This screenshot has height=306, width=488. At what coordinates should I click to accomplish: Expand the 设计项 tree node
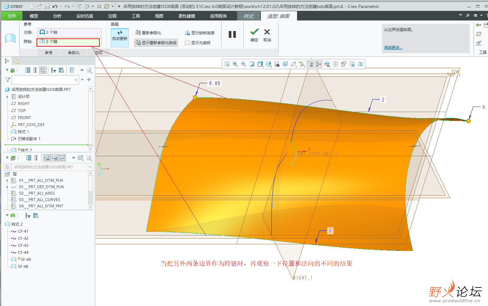tap(7, 97)
